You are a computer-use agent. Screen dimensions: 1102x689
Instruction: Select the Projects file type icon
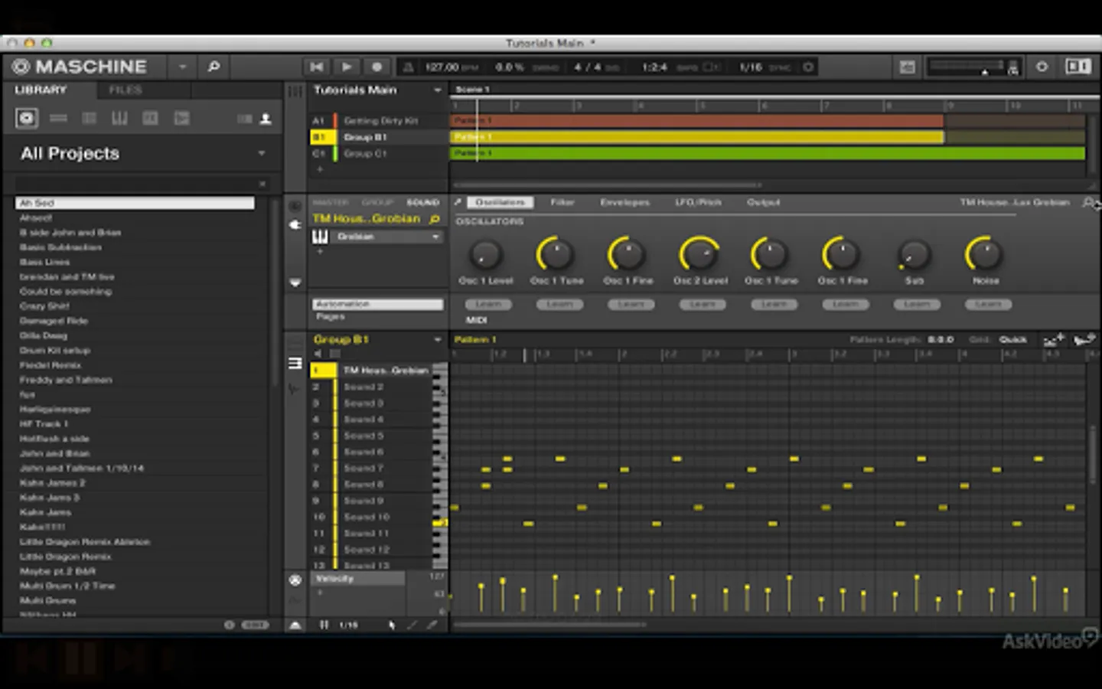pyautogui.click(x=27, y=119)
